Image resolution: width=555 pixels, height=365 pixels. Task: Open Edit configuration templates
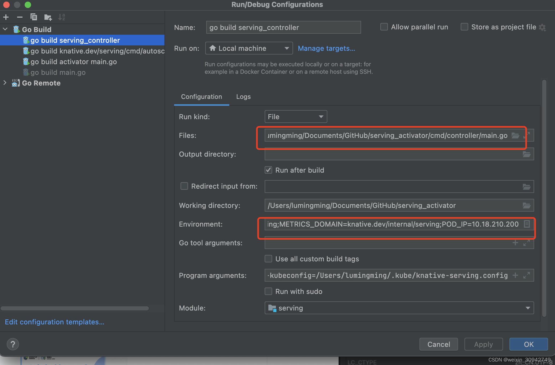coord(54,322)
